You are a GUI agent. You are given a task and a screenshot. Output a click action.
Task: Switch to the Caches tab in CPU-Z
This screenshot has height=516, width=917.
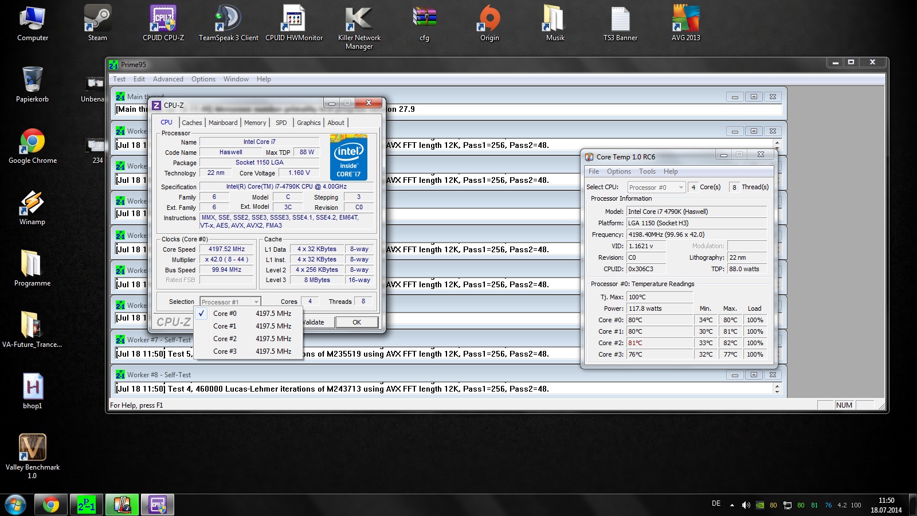[x=192, y=123]
